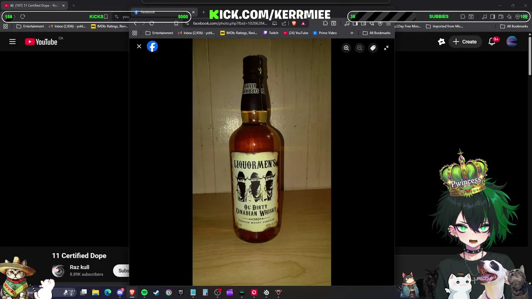Open Epic Games Launcher from taskbar
The height and width of the screenshot is (299, 532).
coord(181,292)
